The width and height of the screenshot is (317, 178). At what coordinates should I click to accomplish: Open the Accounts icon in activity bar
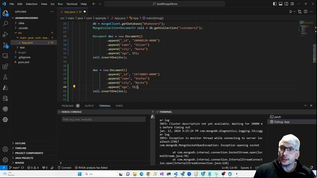tap(5, 149)
